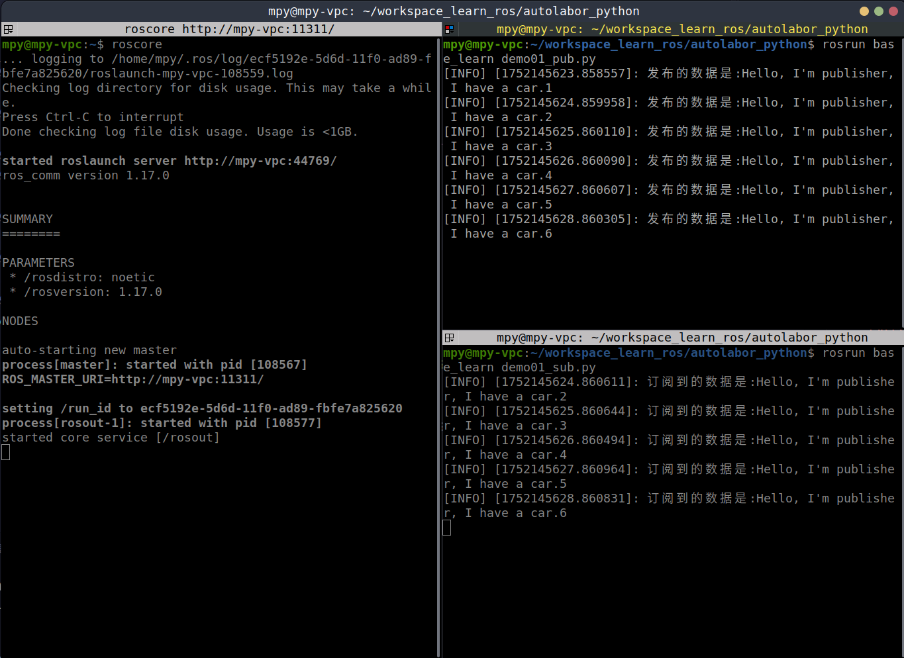Viewport: 904px width, 658px height.
Task: Click the subscriber pane group icon
Action: [x=450, y=338]
